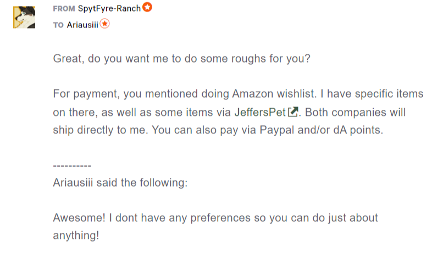Screen dimensions: 432x263
Task: Click the external-link arrow icon after JeffersPet
Action: [x=293, y=111]
